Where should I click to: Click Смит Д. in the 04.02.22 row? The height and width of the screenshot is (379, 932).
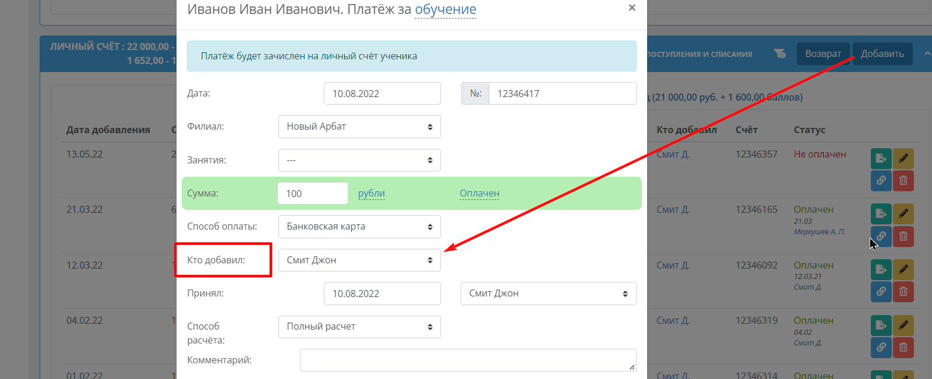click(x=673, y=320)
